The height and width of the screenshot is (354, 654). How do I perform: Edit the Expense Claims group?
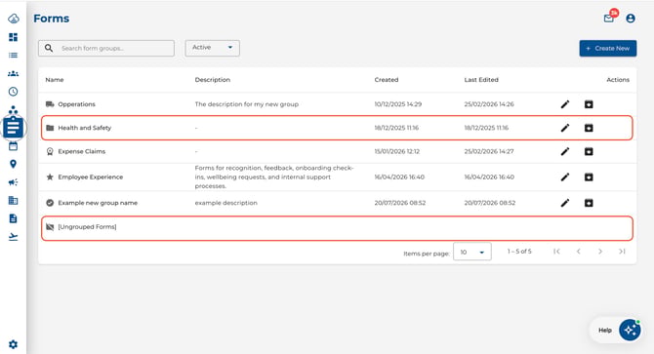(565, 151)
